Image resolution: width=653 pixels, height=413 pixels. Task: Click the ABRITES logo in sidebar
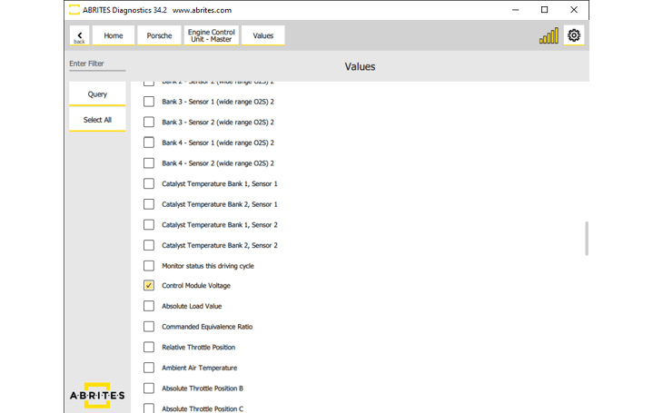click(x=97, y=396)
